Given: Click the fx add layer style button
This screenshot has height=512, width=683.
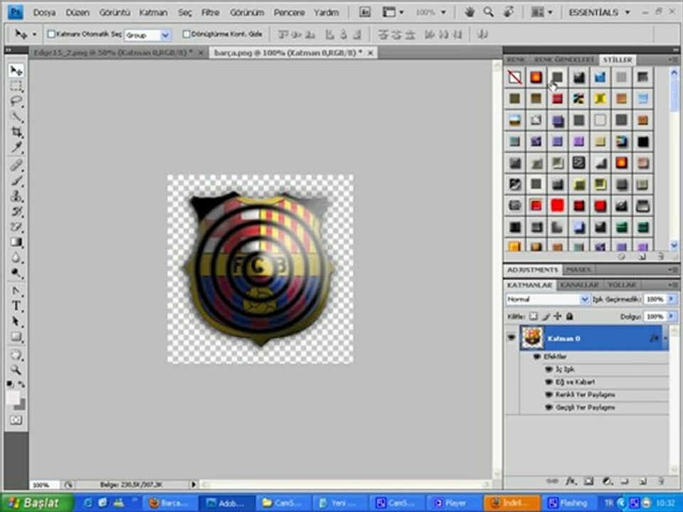Looking at the screenshot, I should click(x=570, y=481).
